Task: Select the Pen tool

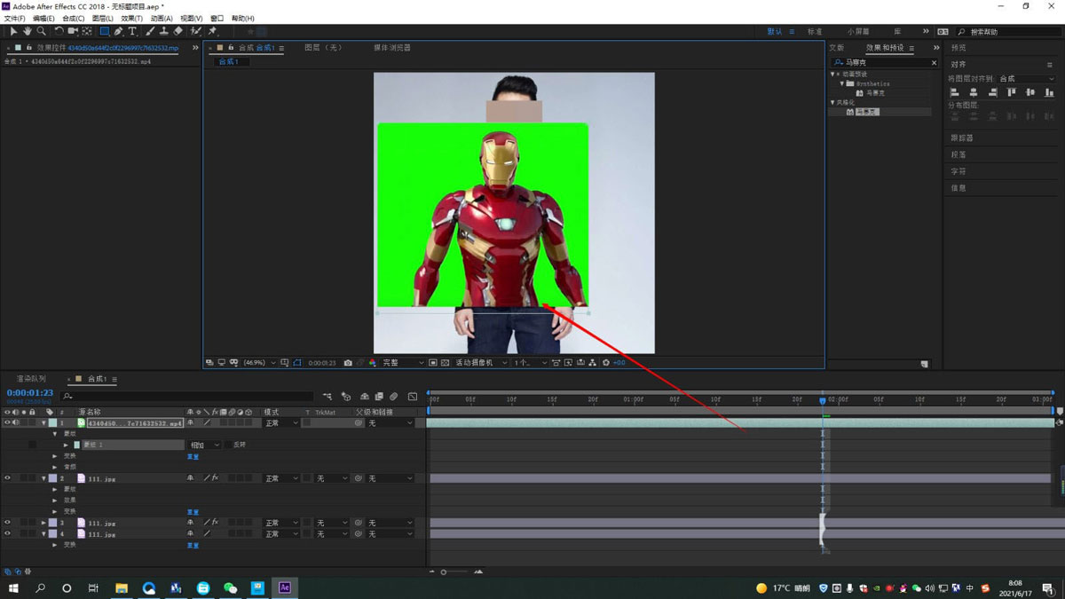Action: [118, 31]
